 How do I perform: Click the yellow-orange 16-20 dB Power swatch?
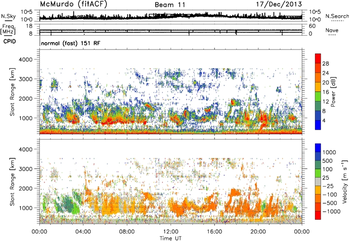coord(318,87)
